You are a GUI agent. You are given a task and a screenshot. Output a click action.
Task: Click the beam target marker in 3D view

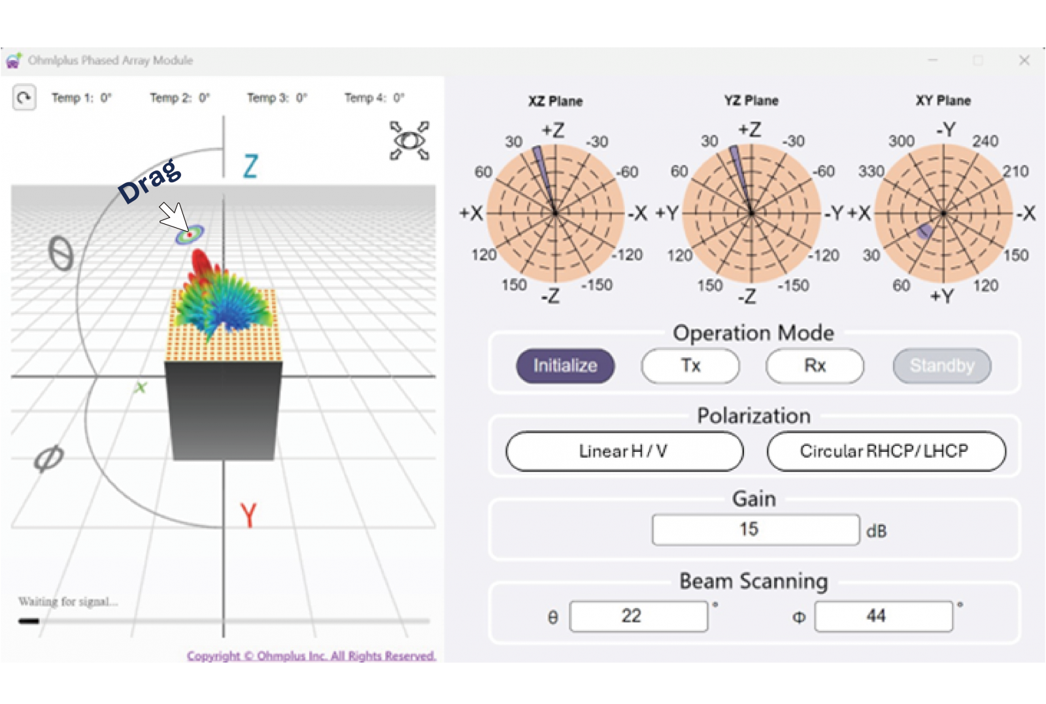tap(190, 234)
